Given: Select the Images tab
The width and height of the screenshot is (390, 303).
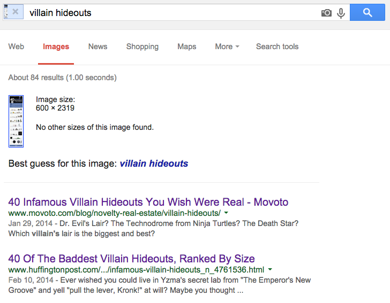Looking at the screenshot, I should pos(56,46).
